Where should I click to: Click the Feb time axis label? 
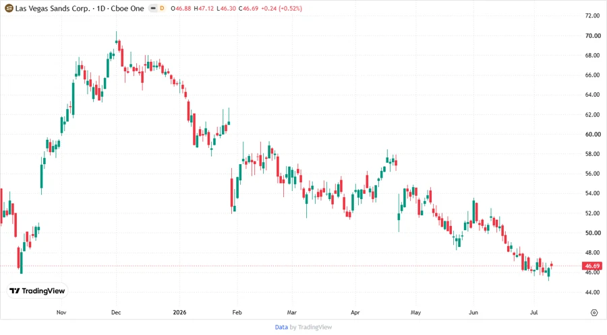pos(237,312)
